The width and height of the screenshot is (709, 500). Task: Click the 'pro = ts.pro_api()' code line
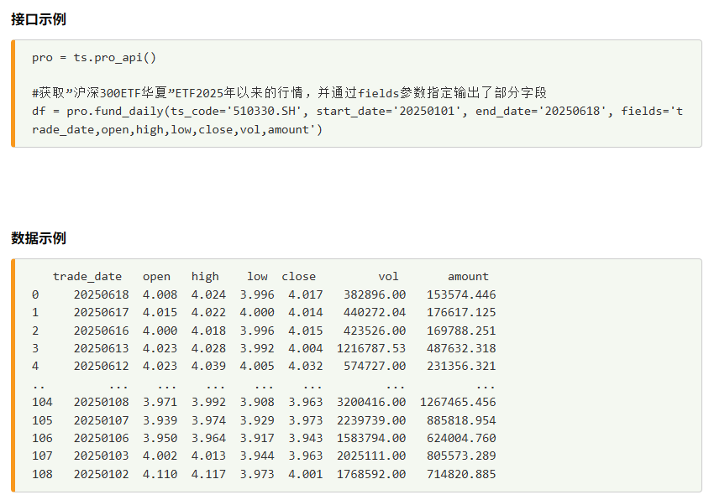click(x=94, y=58)
